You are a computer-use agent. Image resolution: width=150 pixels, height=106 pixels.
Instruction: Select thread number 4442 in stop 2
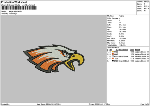(116, 54)
